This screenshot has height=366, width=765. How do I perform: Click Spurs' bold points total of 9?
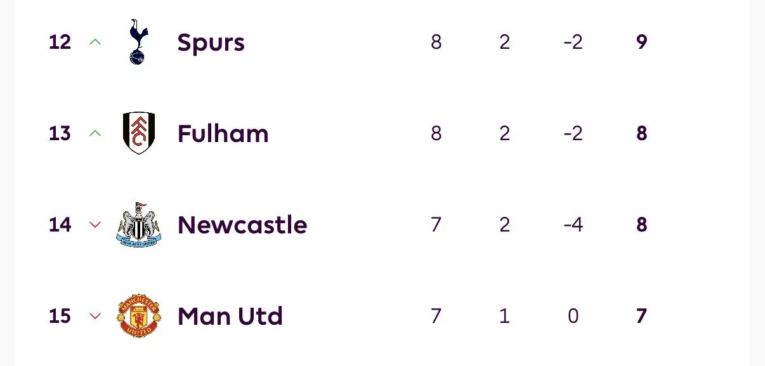point(641,42)
